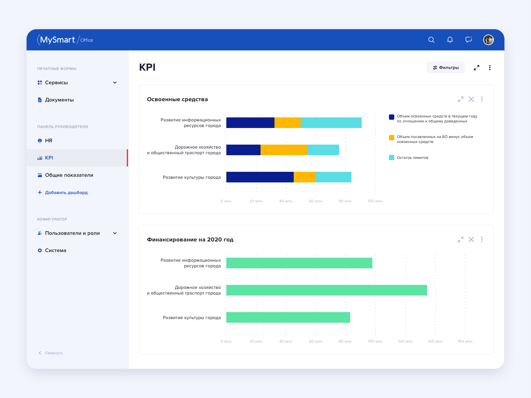Screen dimensions: 531x398
Task: Open the chat messages icon
Action: (469, 40)
